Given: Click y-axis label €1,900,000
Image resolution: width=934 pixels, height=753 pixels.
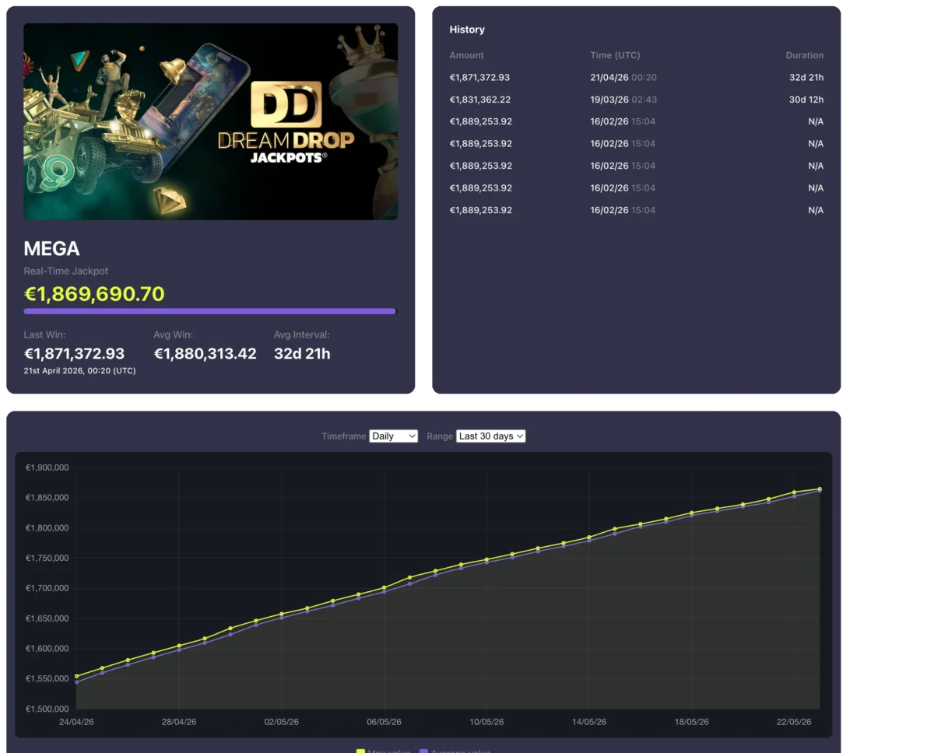Looking at the screenshot, I should 47,468.
